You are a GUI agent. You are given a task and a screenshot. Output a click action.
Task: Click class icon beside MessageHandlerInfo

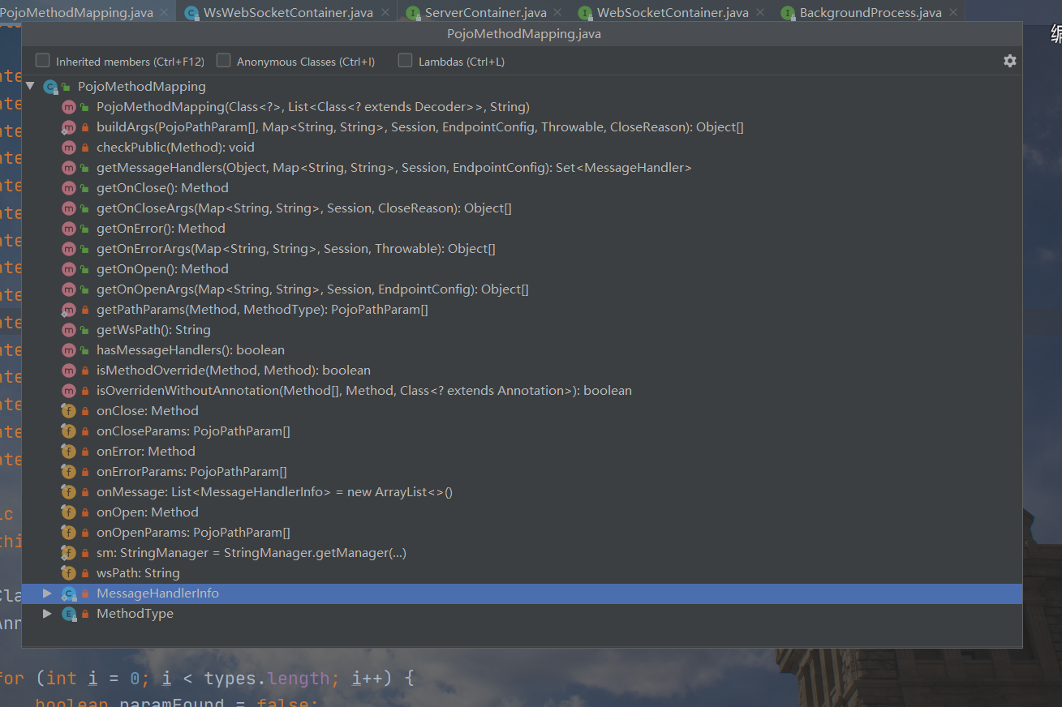click(x=69, y=593)
